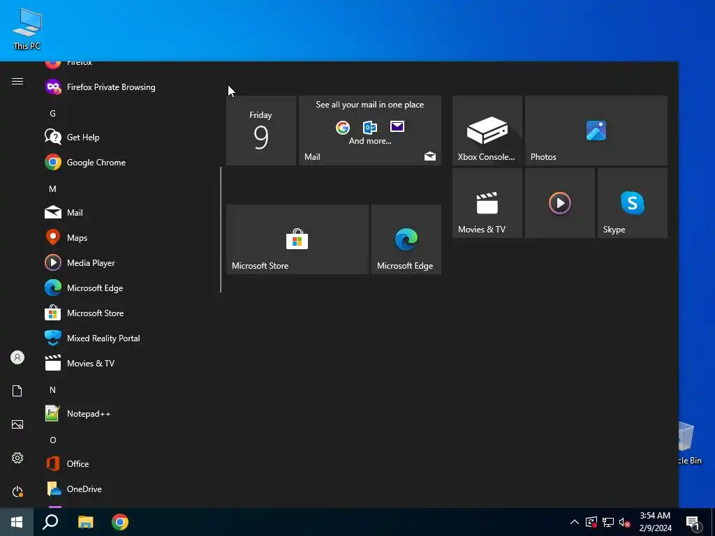Open Movies & TV from app list
715x536 pixels.
coord(128,363)
